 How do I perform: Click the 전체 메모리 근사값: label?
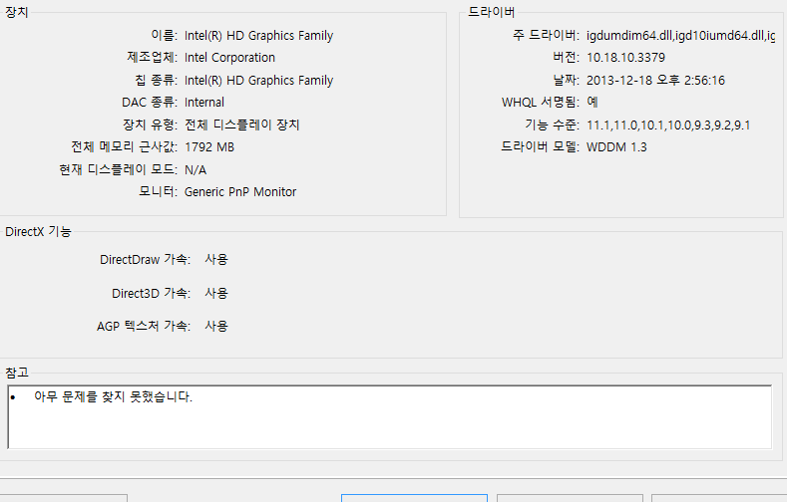[125, 146]
